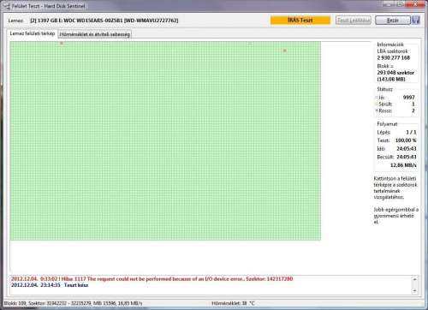Screen dimensions: 428x310
Task: Select the red "Hiba: 1117" I/O error log line
Action: coord(152,279)
